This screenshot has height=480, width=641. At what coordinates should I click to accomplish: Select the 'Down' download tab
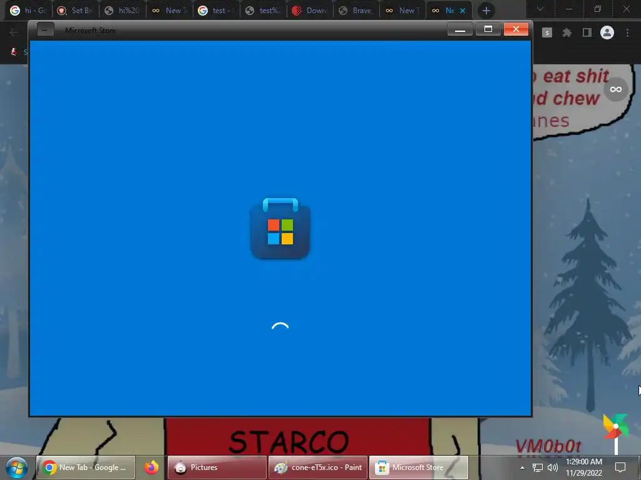[310, 11]
